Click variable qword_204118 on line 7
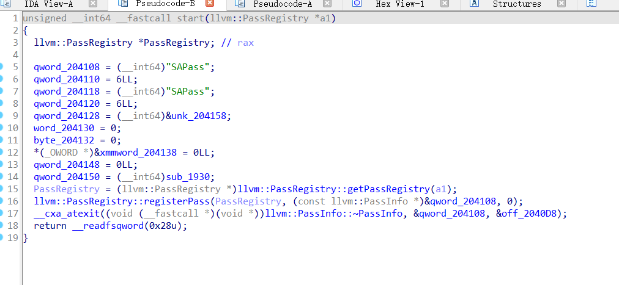Screen dimensions: 619x285 66,92
